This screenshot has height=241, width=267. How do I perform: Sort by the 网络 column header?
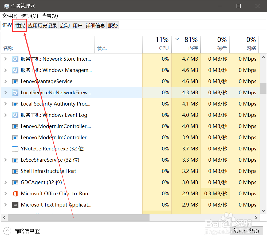244,44
